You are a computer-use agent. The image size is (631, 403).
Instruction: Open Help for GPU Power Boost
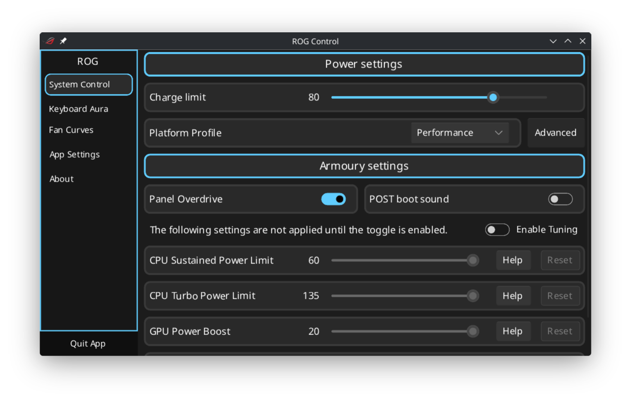[x=512, y=331]
